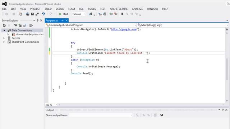Open the VIEW menu
Image resolution: width=230 pixels, height=129 pixels.
click(23, 9)
